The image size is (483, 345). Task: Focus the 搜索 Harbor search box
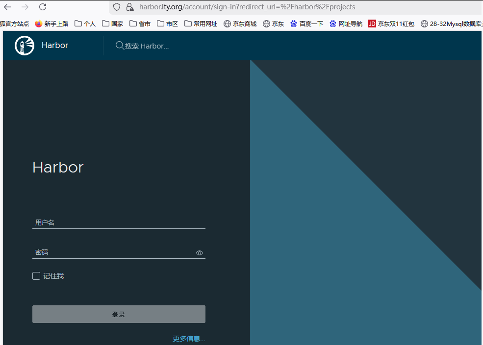147,46
